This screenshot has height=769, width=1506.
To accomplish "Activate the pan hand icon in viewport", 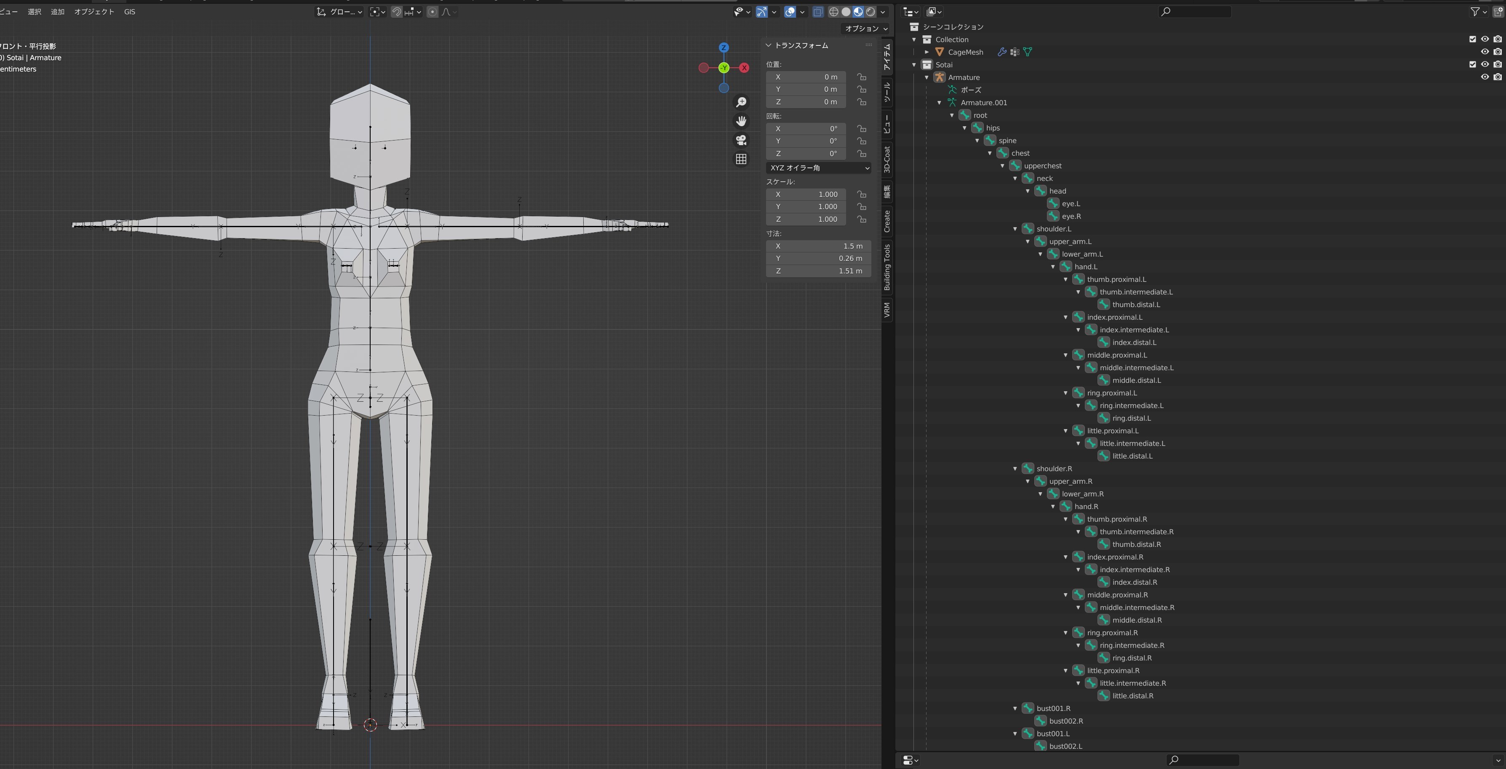I will tap(741, 122).
